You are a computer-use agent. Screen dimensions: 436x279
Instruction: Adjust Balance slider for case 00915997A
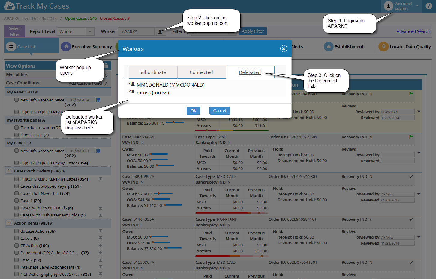(173, 205)
